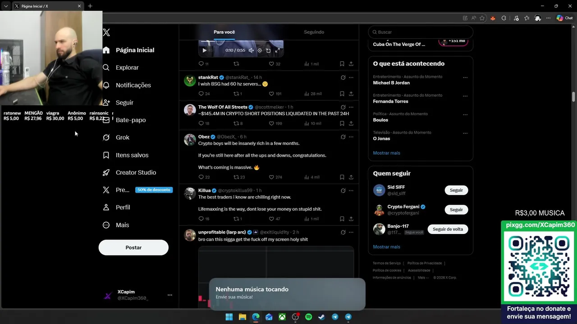This screenshot has height=324, width=577.
Task: Open more options on stankRat's post
Action: (x=351, y=77)
